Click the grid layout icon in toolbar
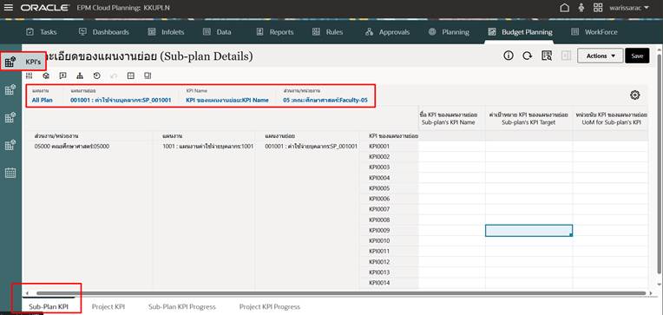This screenshot has height=315, width=663. 131,75
